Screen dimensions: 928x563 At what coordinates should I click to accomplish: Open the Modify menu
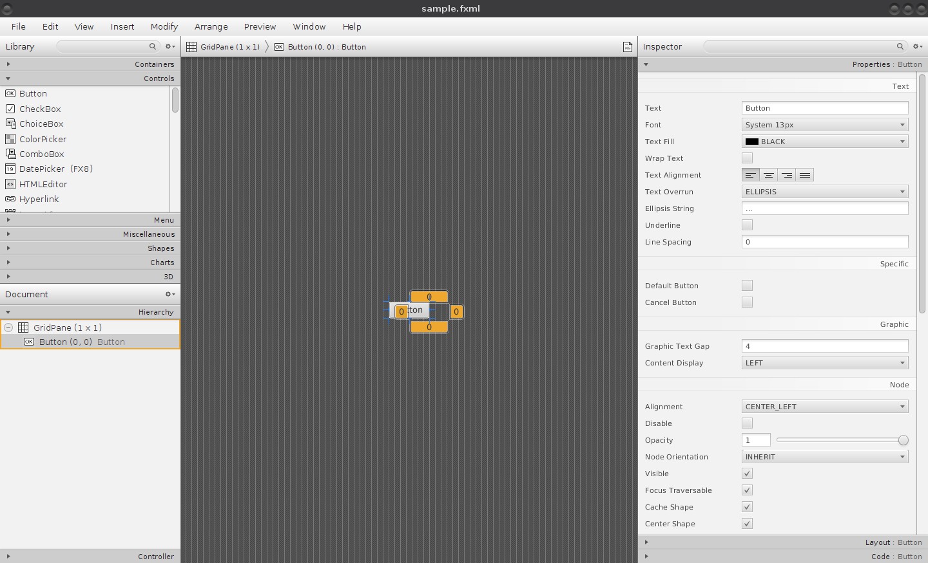[164, 26]
